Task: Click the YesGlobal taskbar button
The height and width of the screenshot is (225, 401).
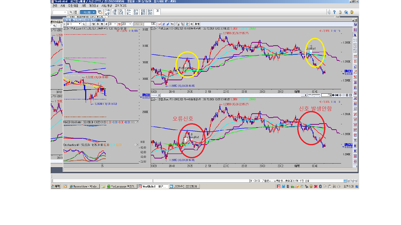Action: 152,186
